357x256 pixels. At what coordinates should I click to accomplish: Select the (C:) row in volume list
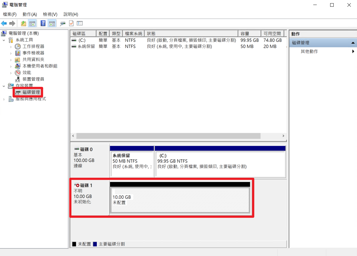click(x=178, y=40)
